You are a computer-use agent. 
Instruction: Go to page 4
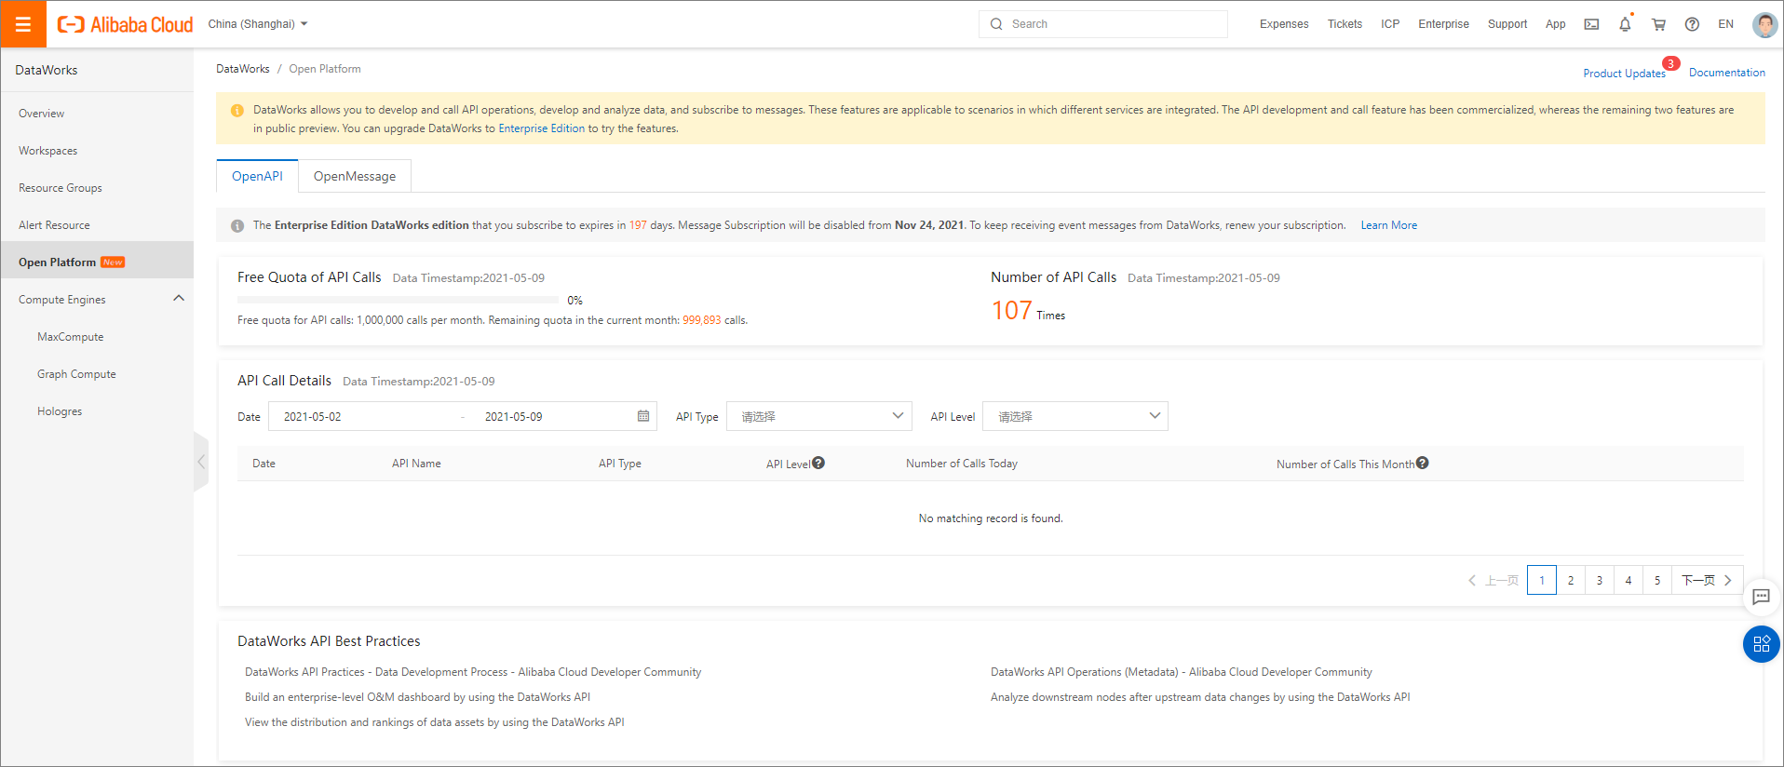coord(1628,580)
